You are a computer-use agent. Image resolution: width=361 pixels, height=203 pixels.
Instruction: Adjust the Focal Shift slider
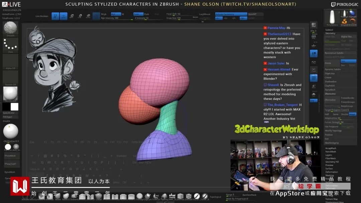coord(182,14)
